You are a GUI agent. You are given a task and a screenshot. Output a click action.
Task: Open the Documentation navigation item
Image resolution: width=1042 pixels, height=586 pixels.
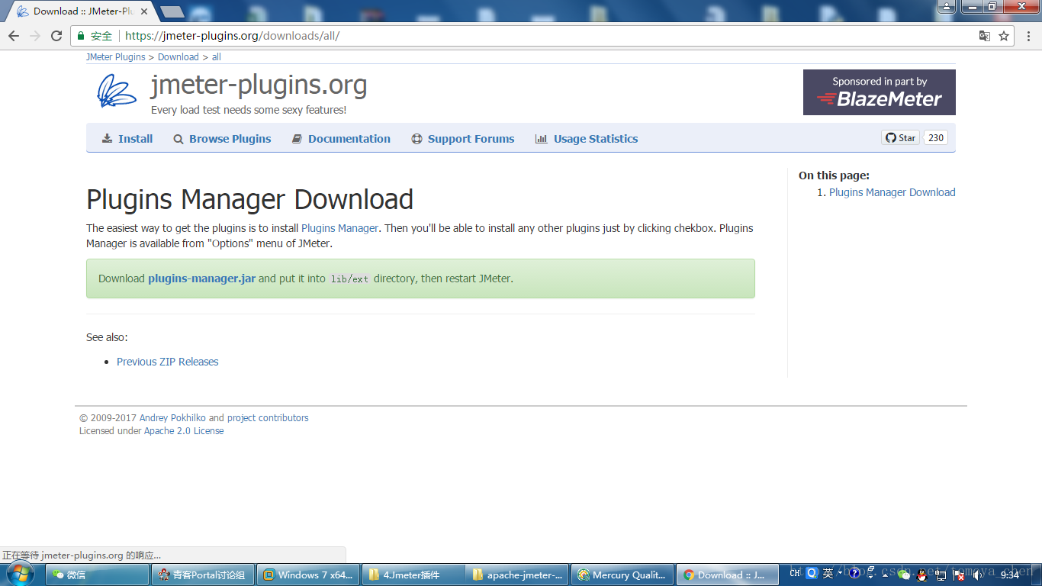tap(341, 139)
